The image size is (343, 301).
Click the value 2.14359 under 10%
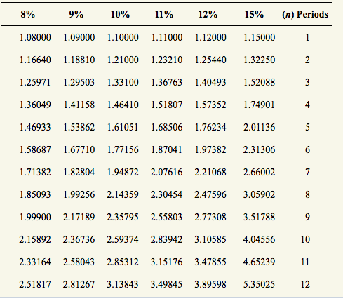[123, 194]
